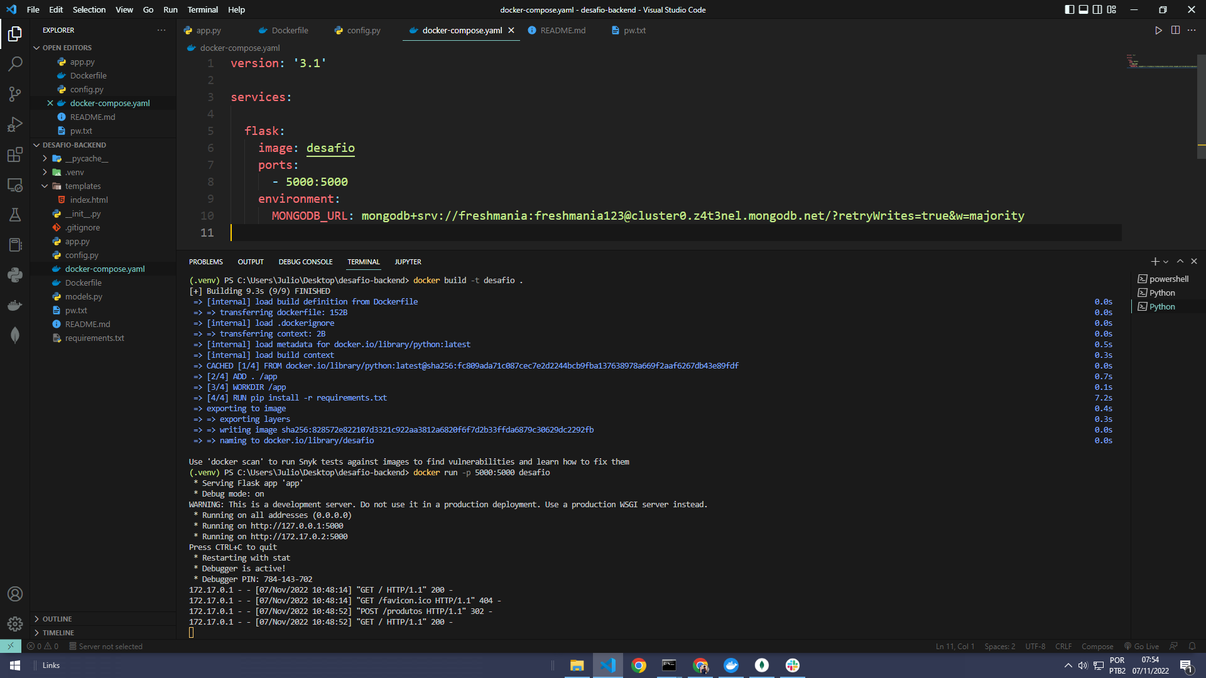
Task: Open the Search view in activity bar
Action: coord(15,63)
